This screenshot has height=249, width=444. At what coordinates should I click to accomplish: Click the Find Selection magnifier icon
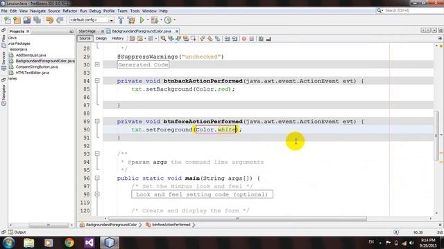click(x=164, y=39)
